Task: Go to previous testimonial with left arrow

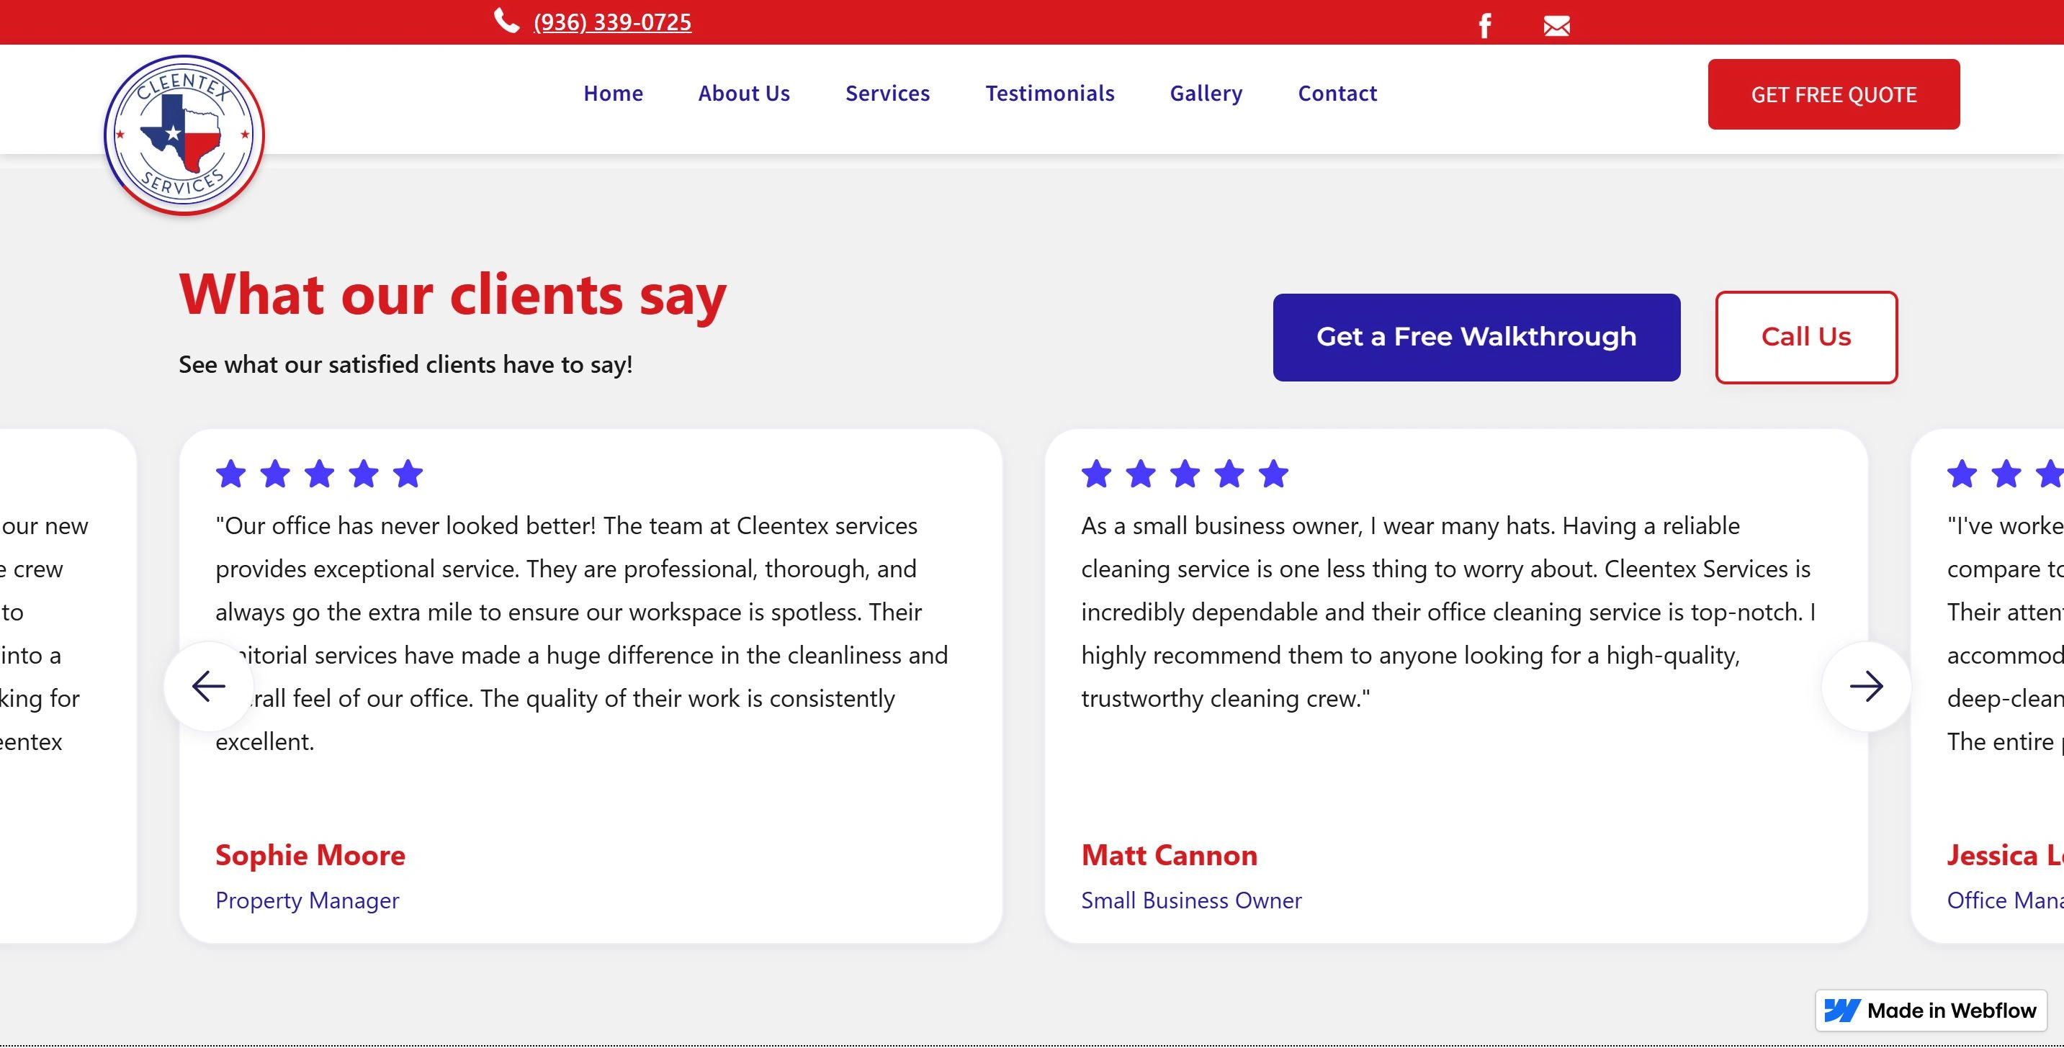Action: tap(209, 686)
